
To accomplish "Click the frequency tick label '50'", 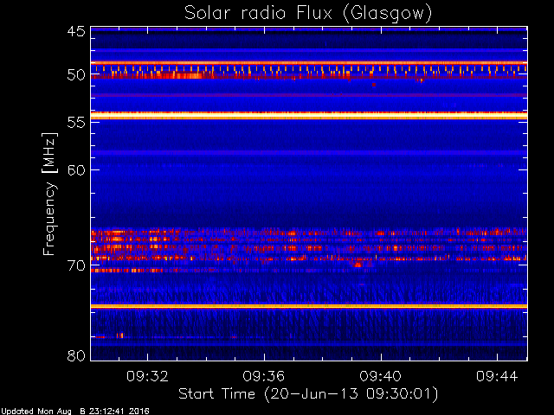I will 76,75.
